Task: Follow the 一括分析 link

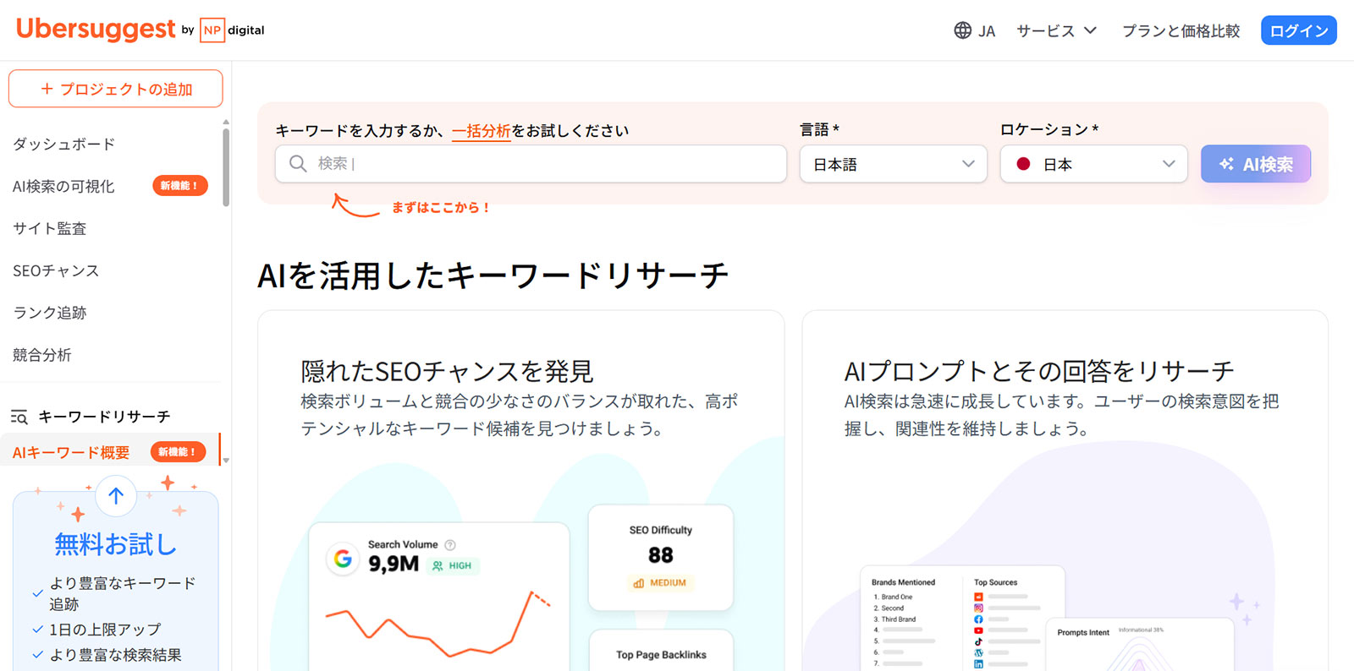Action: (x=482, y=131)
